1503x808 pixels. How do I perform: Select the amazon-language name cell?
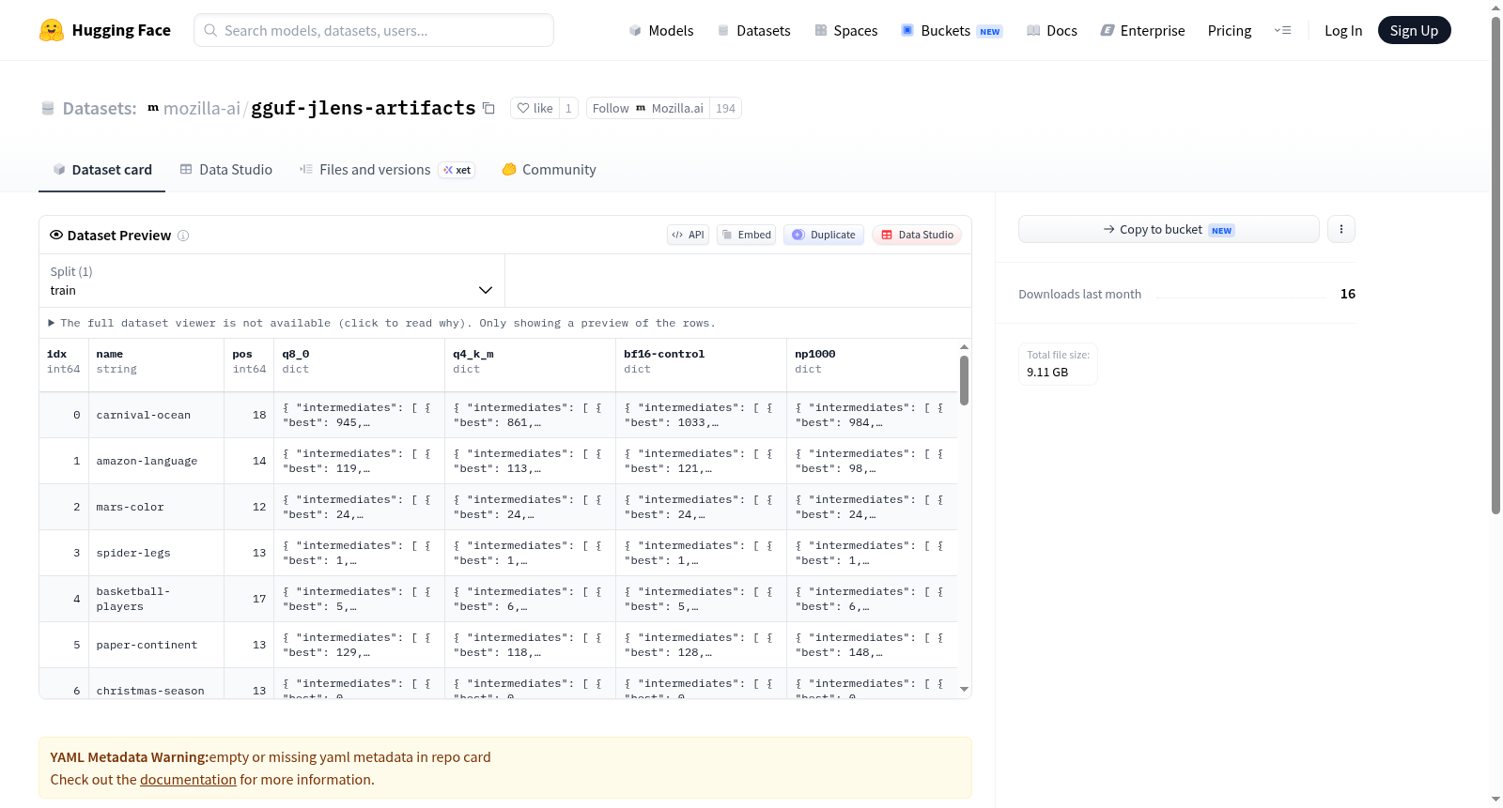(x=156, y=461)
